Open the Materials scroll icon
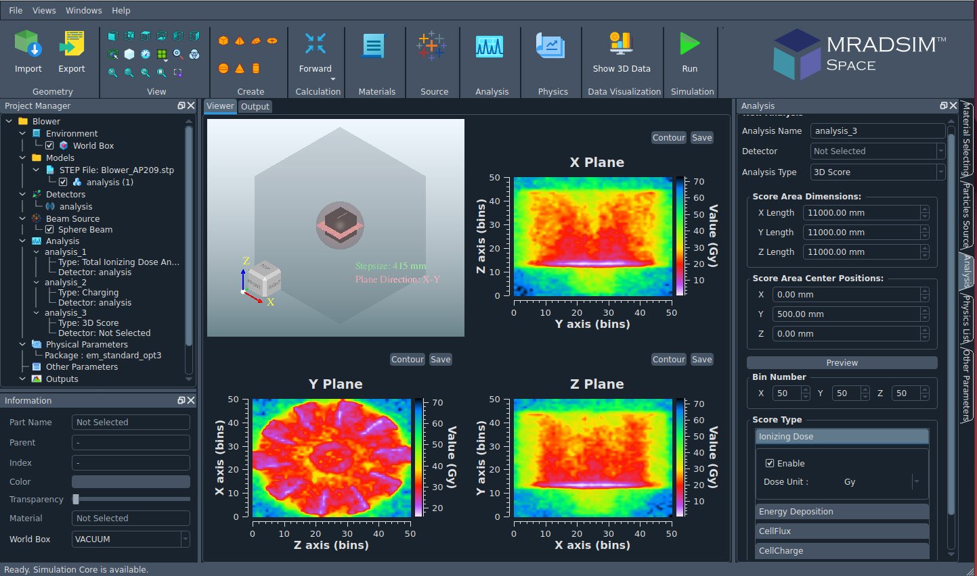The width and height of the screenshot is (977, 576). 373,46
